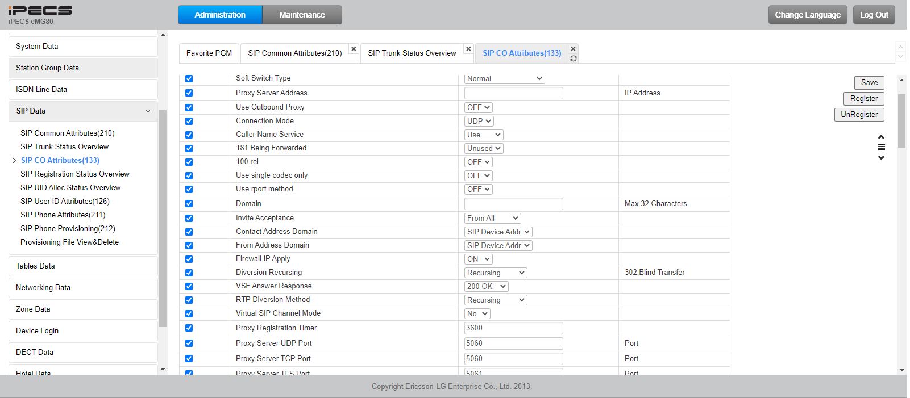The height and width of the screenshot is (398, 910).
Task: Click the Proxy Server UDP Port field
Action: (x=514, y=343)
